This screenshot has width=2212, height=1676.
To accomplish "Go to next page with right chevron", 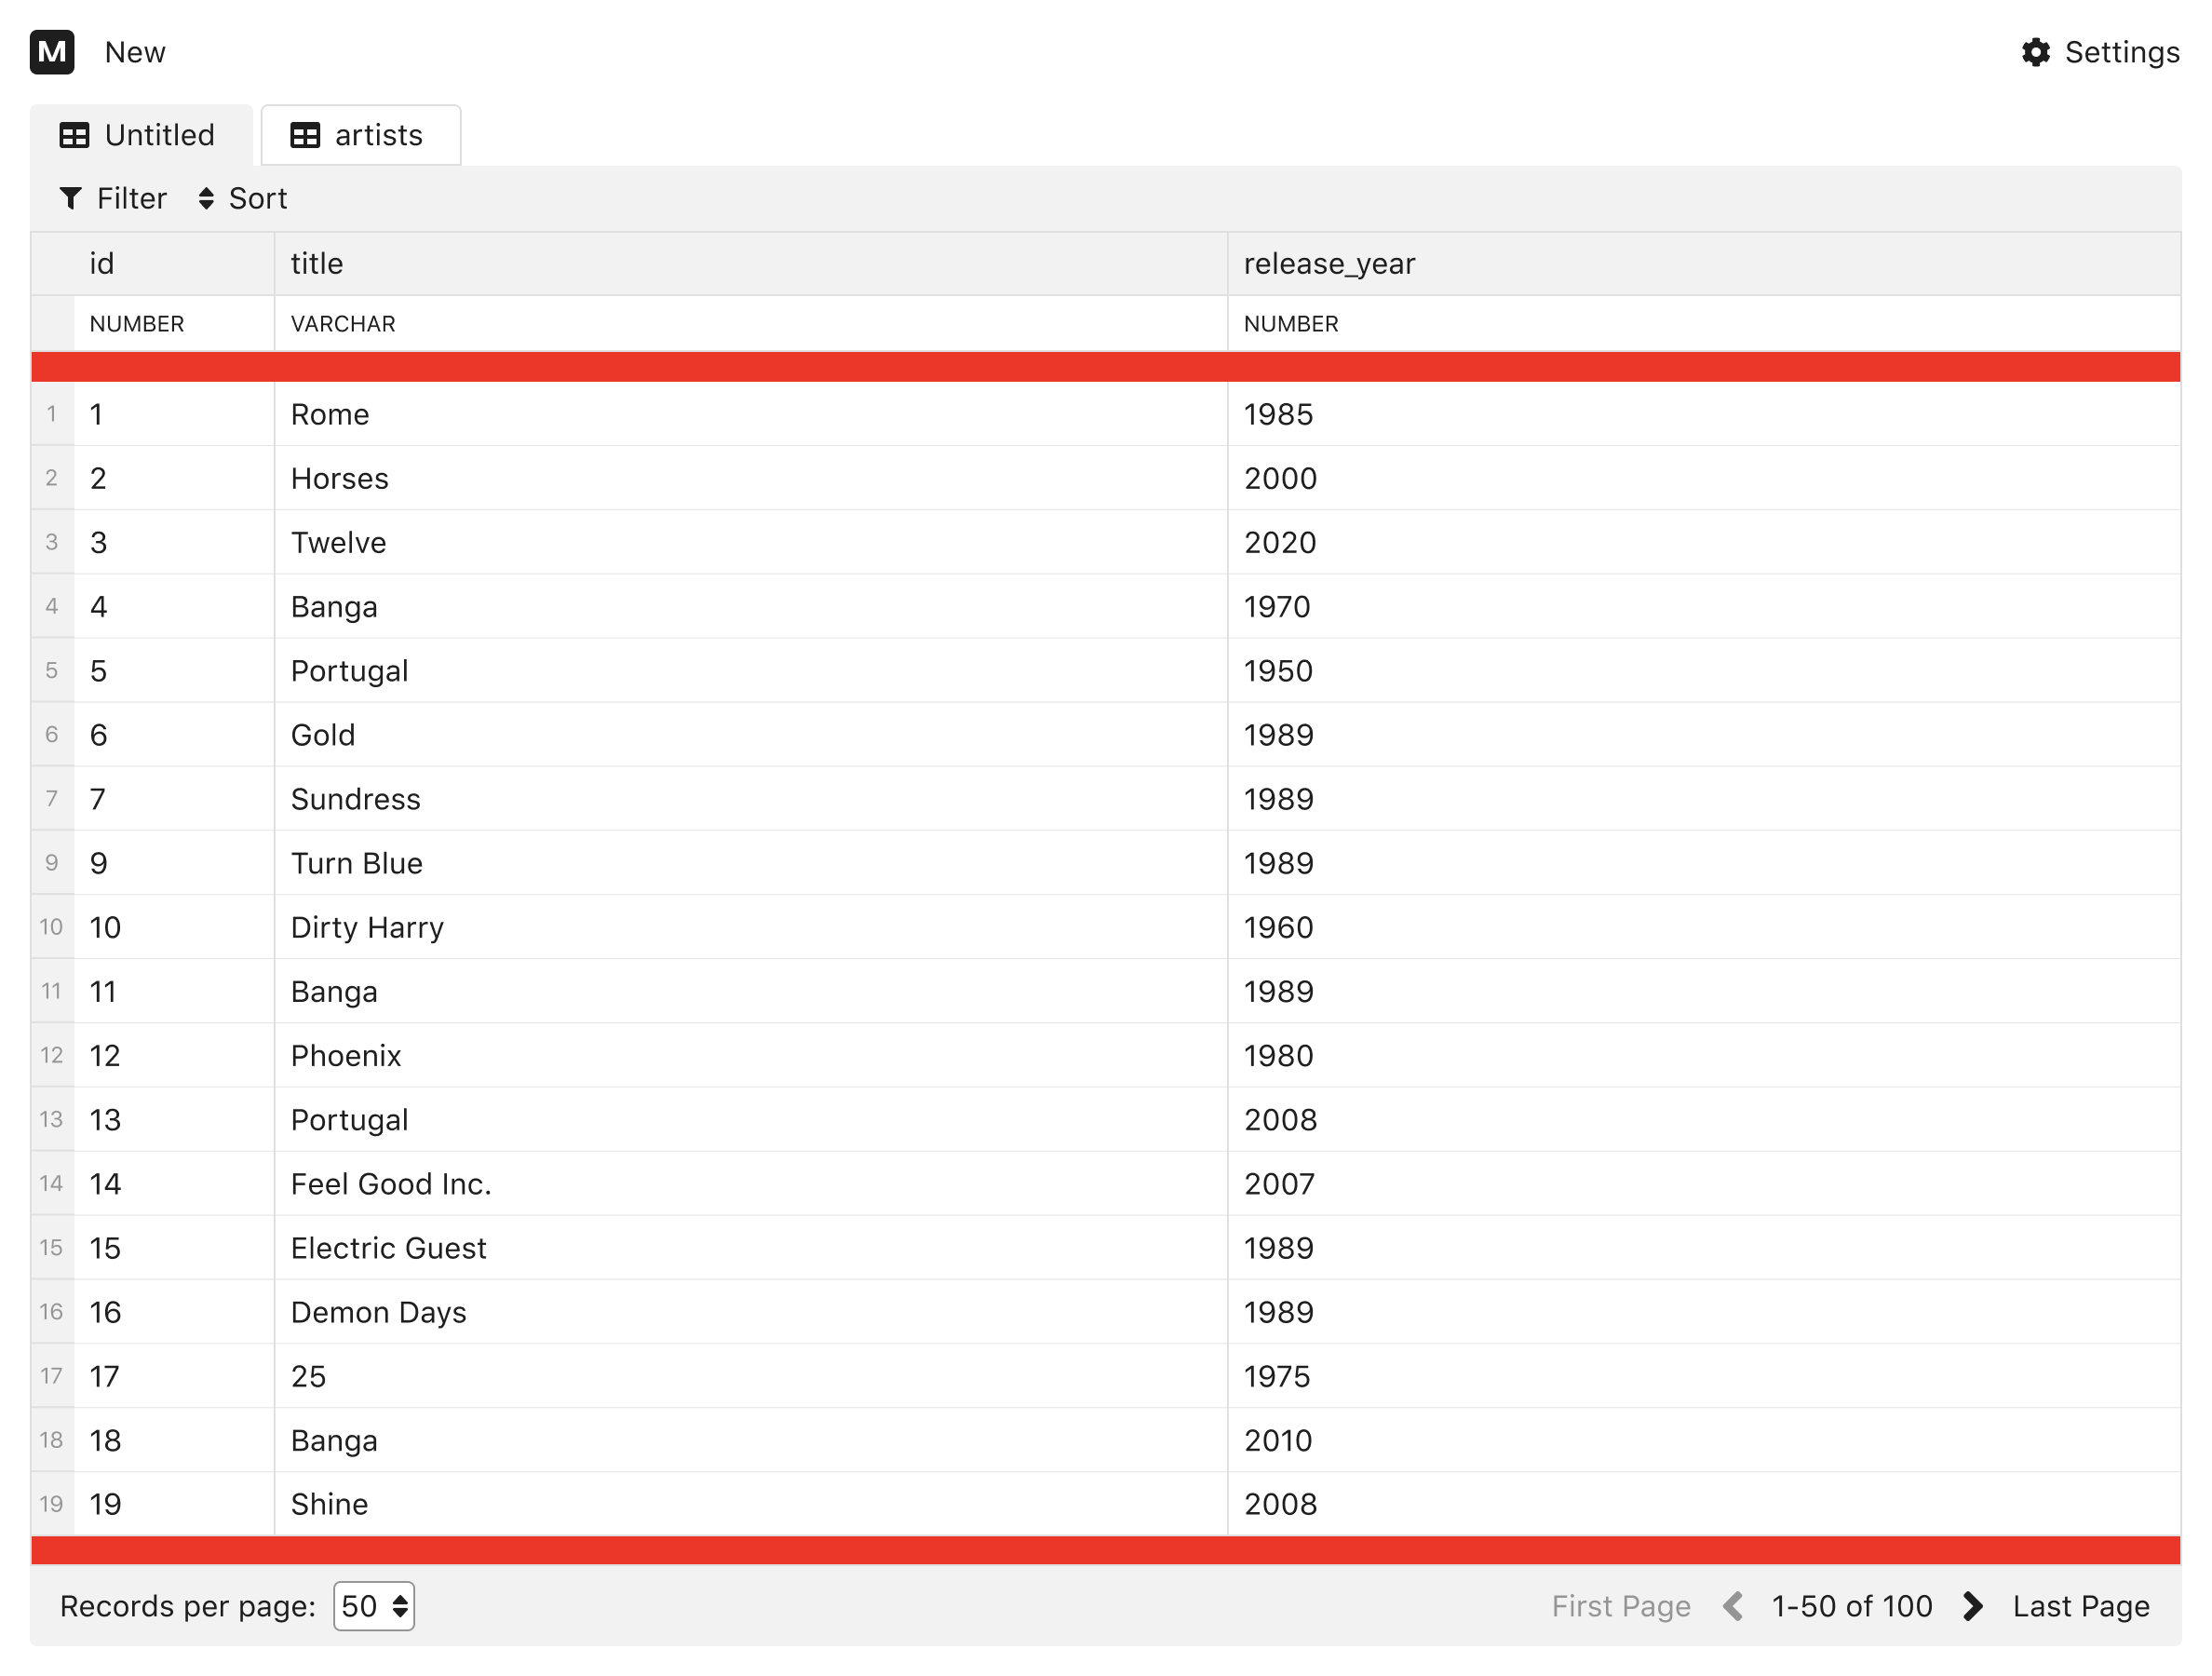I will (x=1972, y=1606).
